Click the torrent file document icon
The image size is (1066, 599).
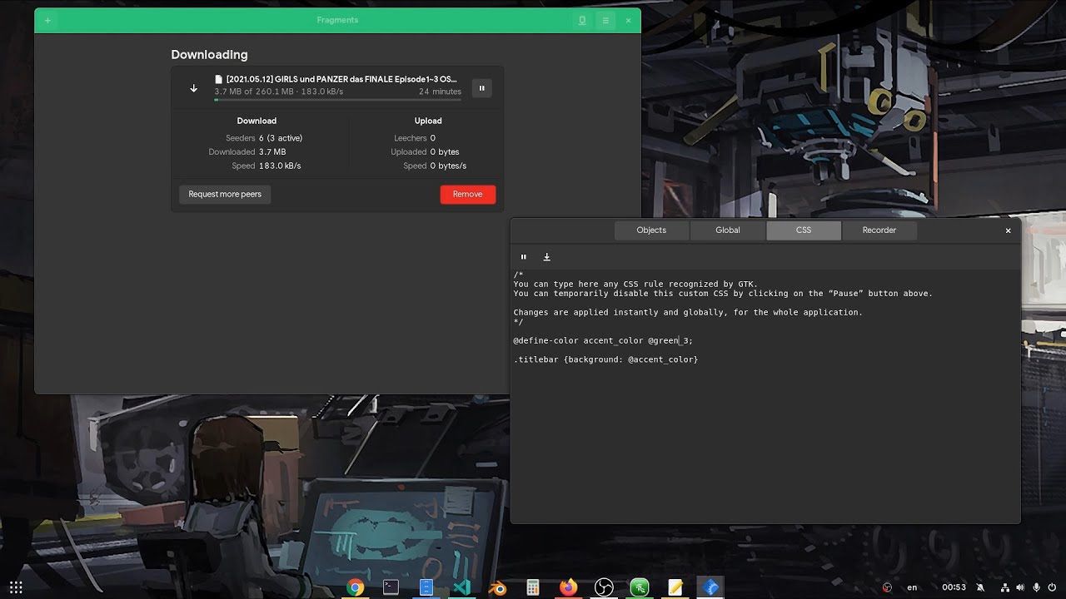click(219, 79)
